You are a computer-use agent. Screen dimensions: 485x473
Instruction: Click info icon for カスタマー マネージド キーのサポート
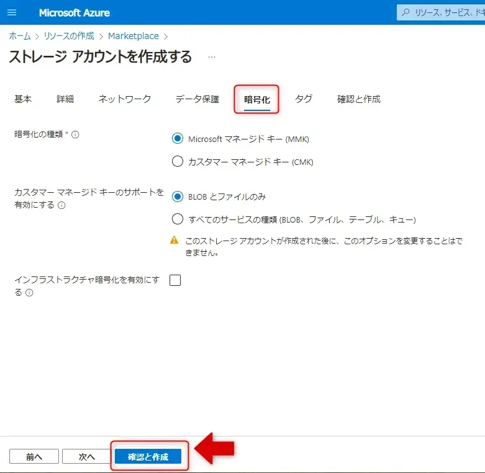click(x=61, y=206)
